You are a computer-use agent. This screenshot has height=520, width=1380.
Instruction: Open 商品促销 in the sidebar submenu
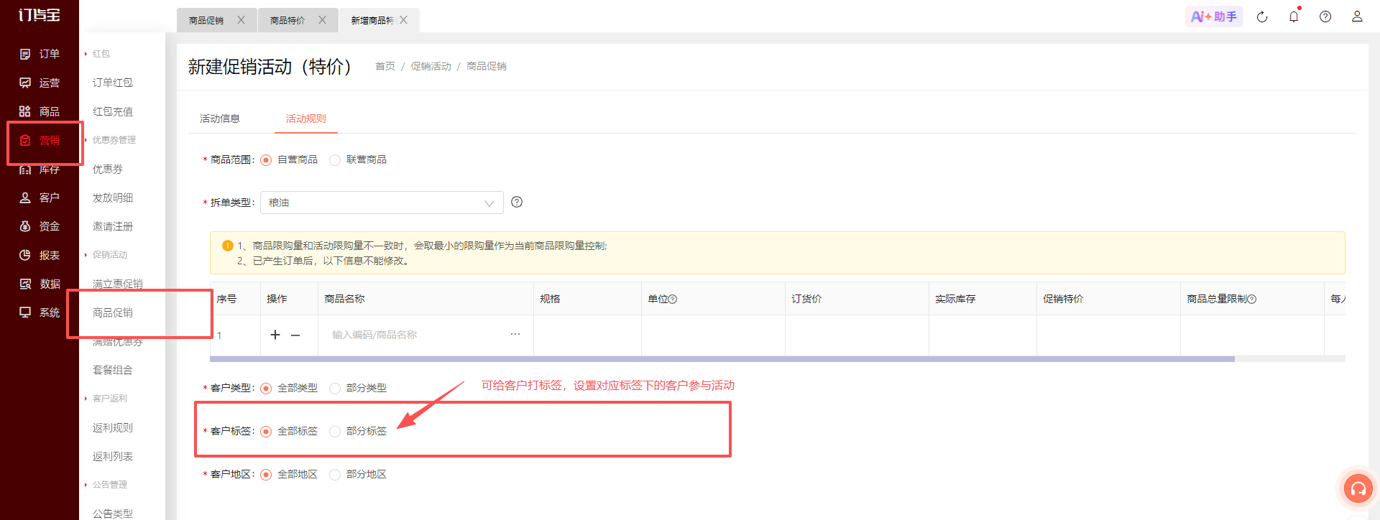pyautogui.click(x=113, y=312)
